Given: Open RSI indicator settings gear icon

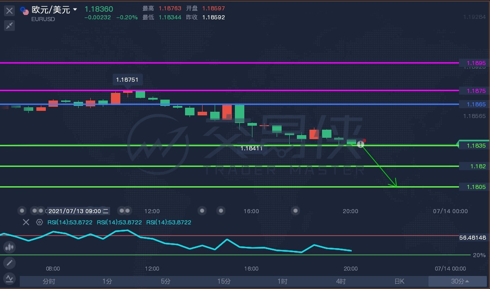Looking at the screenshot, I should tap(40, 222).
